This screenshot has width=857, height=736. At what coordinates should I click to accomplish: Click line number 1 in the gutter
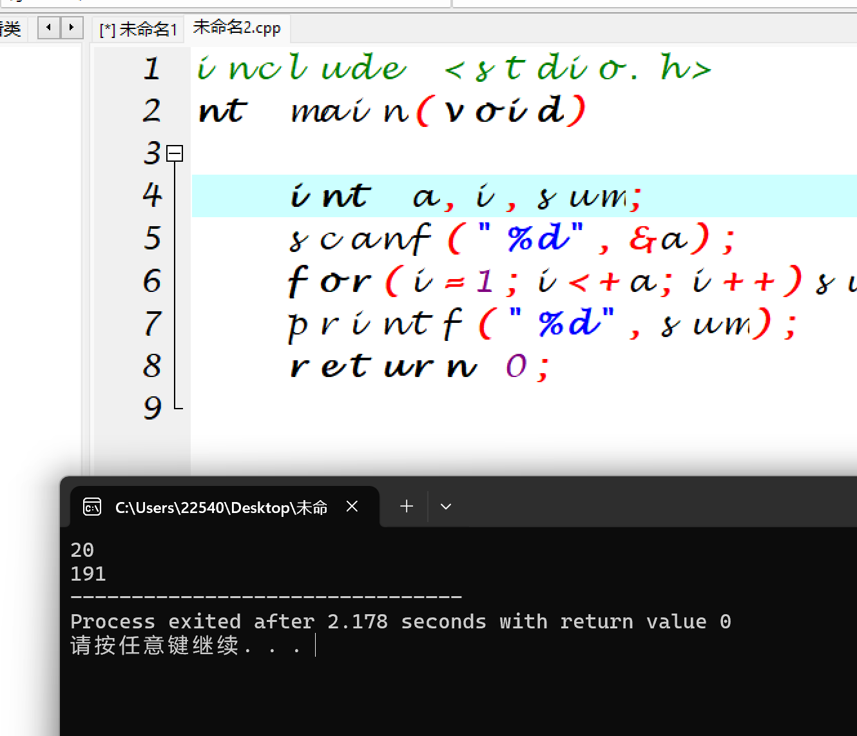click(152, 68)
